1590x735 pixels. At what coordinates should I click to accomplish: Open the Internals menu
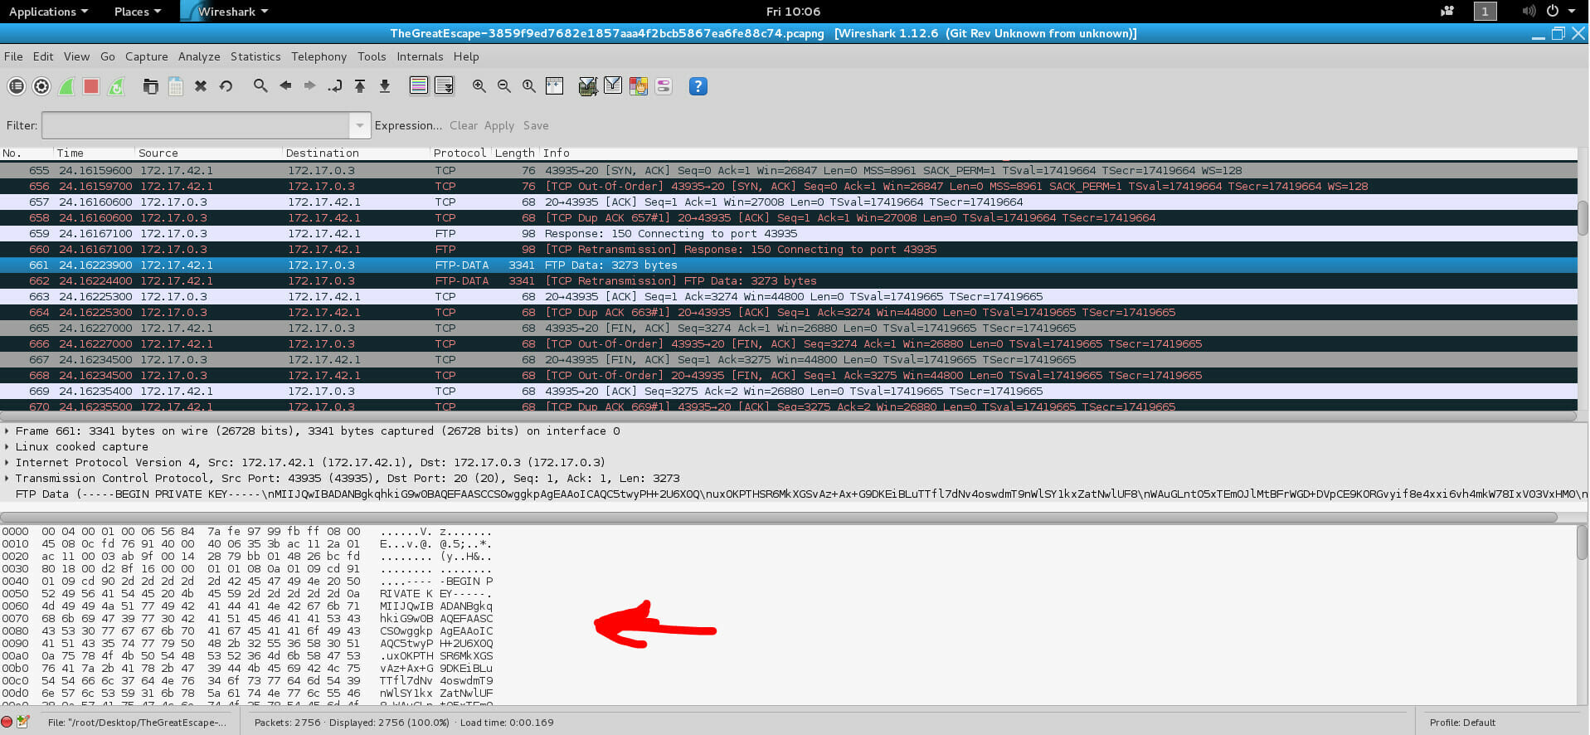[420, 56]
